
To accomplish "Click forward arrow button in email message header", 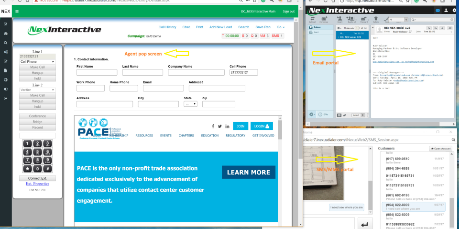I will point(442,28).
